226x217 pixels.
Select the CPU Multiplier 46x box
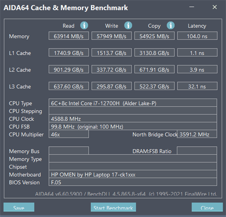69,134
